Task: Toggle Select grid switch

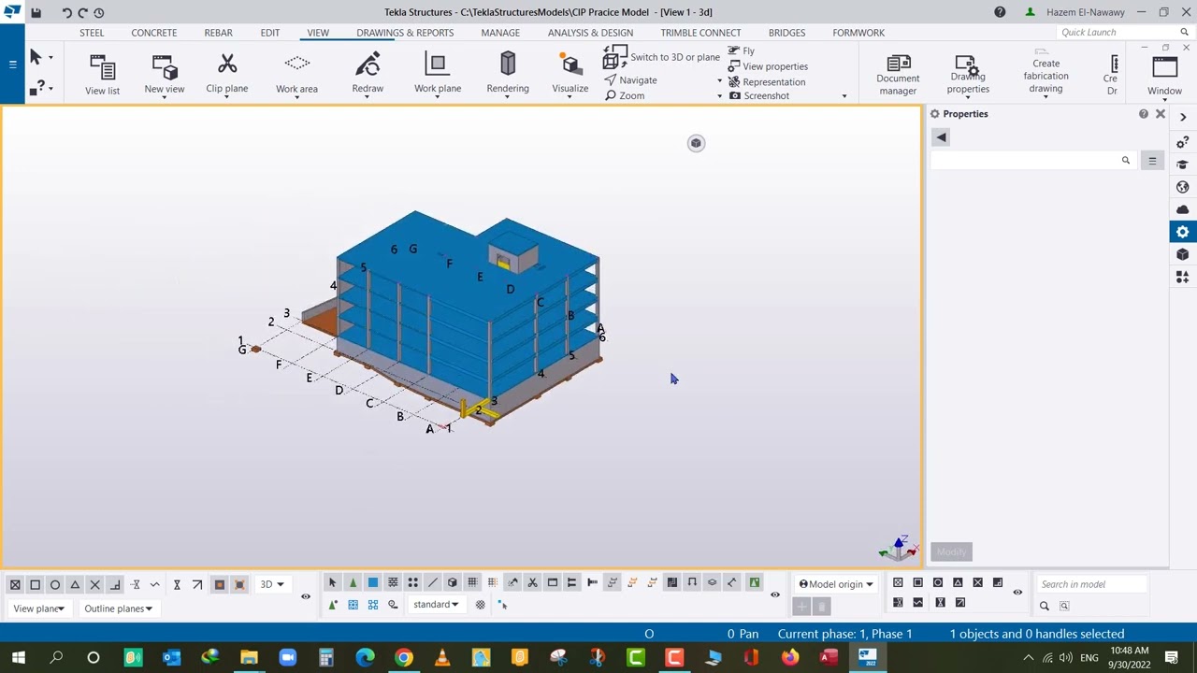Action: coord(472,582)
